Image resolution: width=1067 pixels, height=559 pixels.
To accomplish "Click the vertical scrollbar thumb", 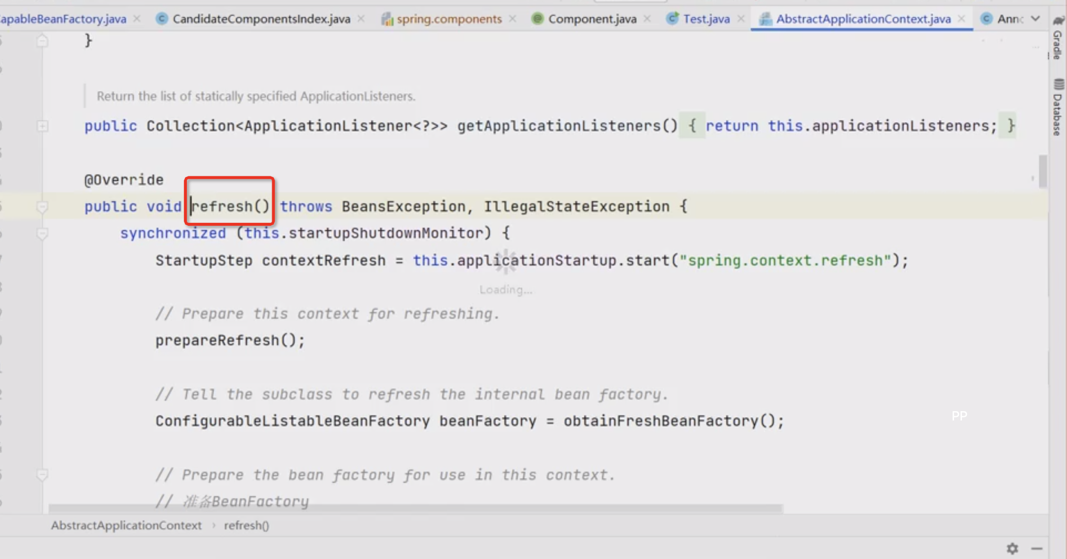I will [1043, 172].
